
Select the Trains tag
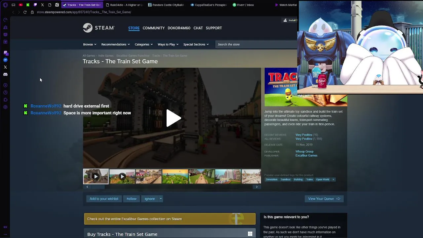click(309, 179)
